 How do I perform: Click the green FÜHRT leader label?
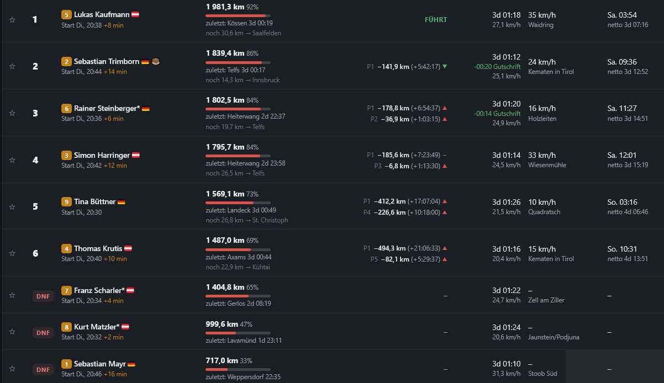(436, 19)
